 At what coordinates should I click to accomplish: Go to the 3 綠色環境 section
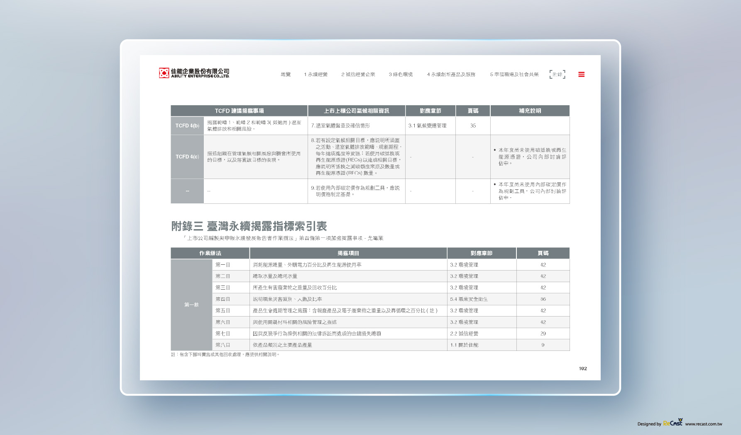[401, 75]
